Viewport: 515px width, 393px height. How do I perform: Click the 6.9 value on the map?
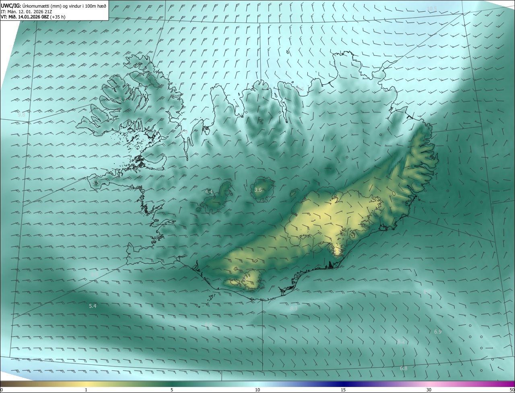point(438,332)
